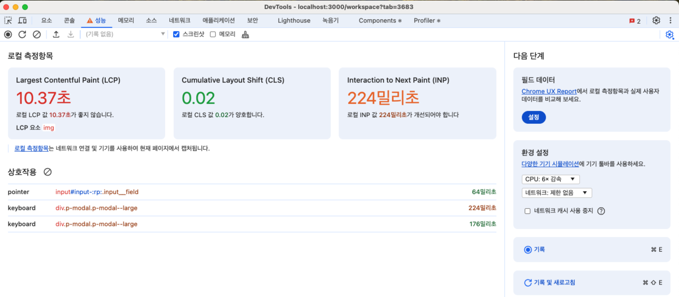This screenshot has height=297, width=679.
Task: Open the 애플리케이션 tab
Action: click(x=218, y=20)
